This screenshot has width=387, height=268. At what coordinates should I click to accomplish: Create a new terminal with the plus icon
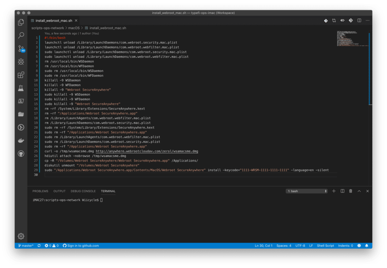[x=334, y=191]
